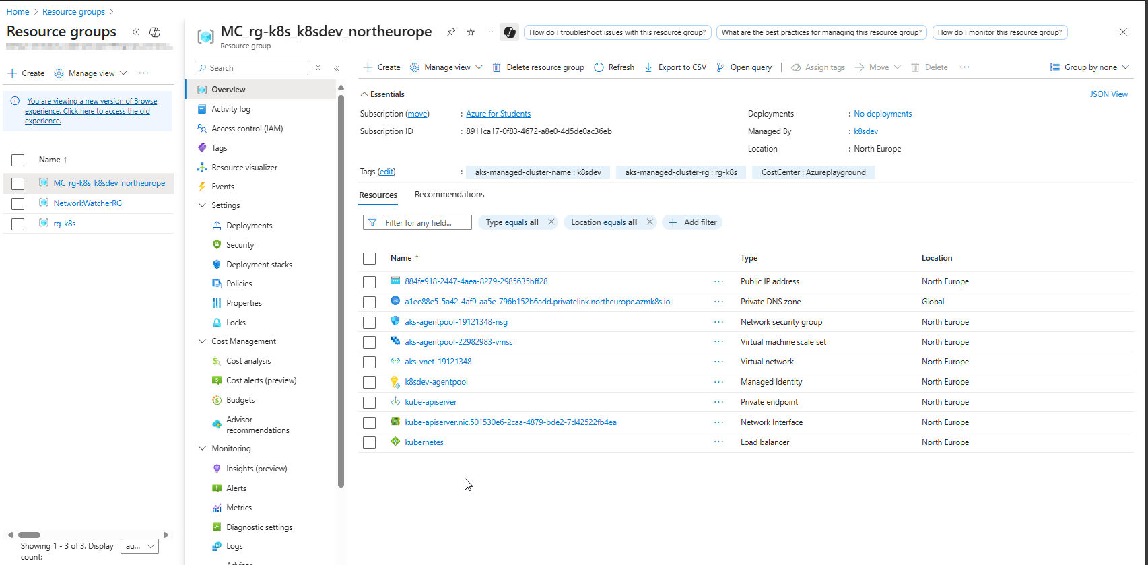
Task: Open Azure for Students subscription link
Action: 498,114
